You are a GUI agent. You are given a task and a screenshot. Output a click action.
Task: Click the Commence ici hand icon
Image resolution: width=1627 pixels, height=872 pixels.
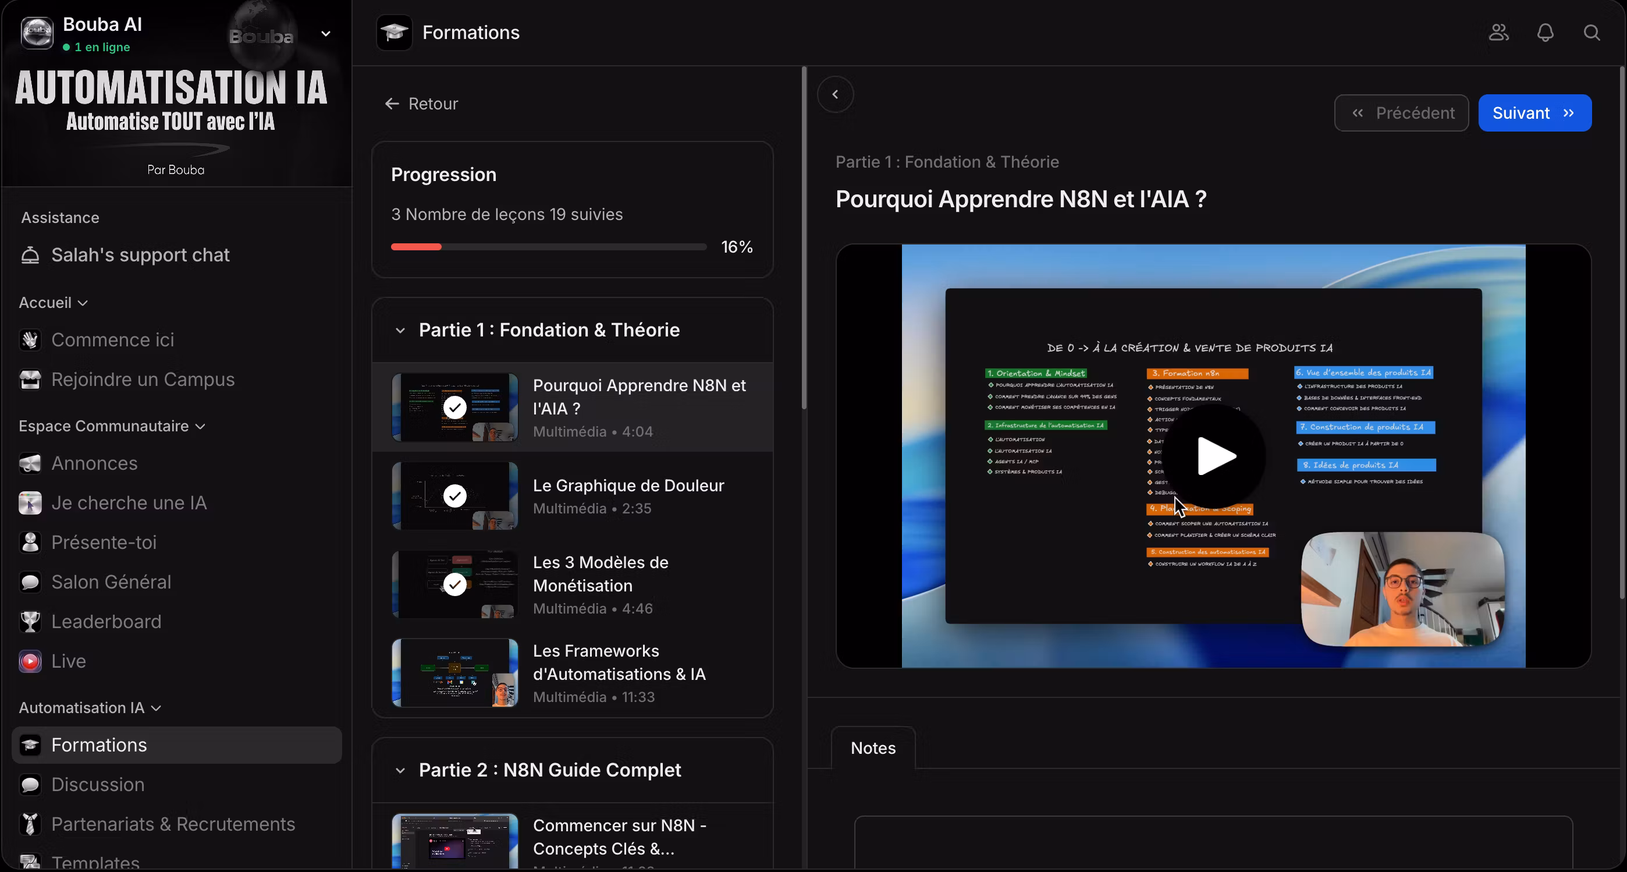click(x=30, y=340)
